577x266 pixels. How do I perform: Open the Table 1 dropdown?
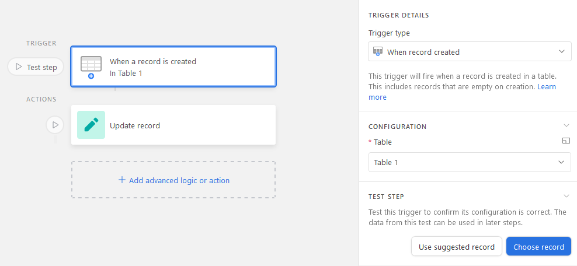pyautogui.click(x=470, y=162)
